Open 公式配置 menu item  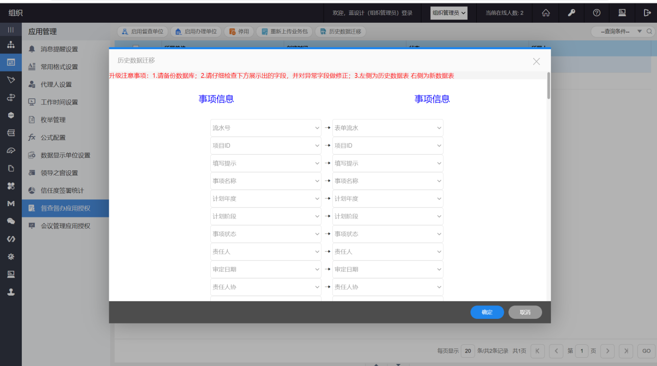point(53,138)
